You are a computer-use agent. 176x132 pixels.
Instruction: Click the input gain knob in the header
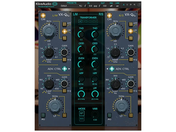pyautogui.click(x=86, y=6)
